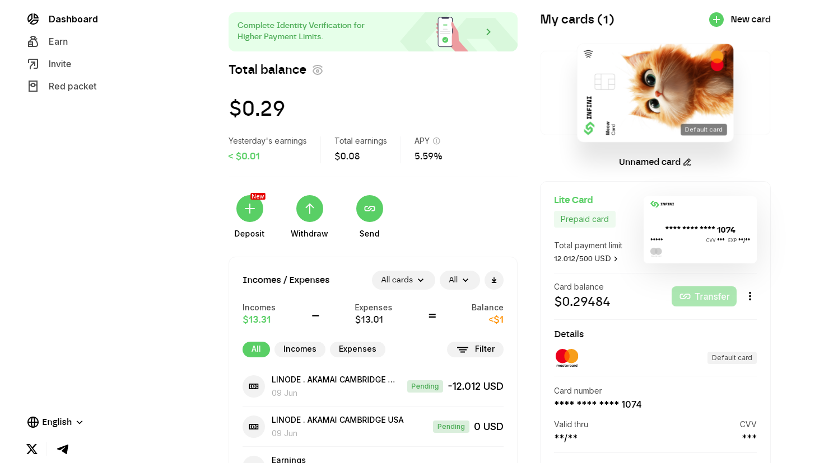
Task: Click the APY info icon
Action: tap(436, 141)
